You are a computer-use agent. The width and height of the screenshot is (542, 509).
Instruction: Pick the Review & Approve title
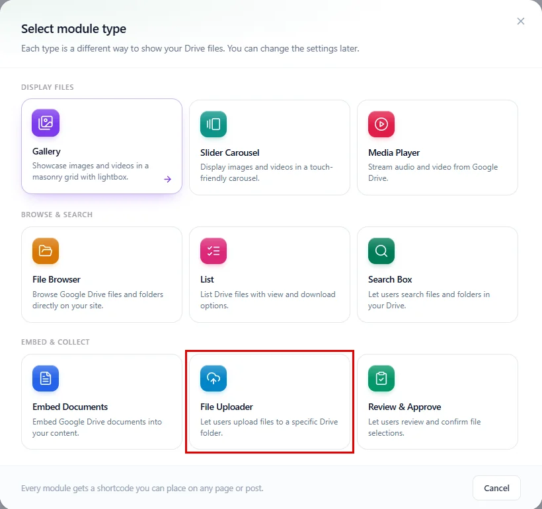point(405,407)
